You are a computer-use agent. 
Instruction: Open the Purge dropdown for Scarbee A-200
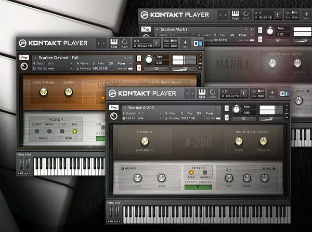pyautogui.click(x=218, y=113)
